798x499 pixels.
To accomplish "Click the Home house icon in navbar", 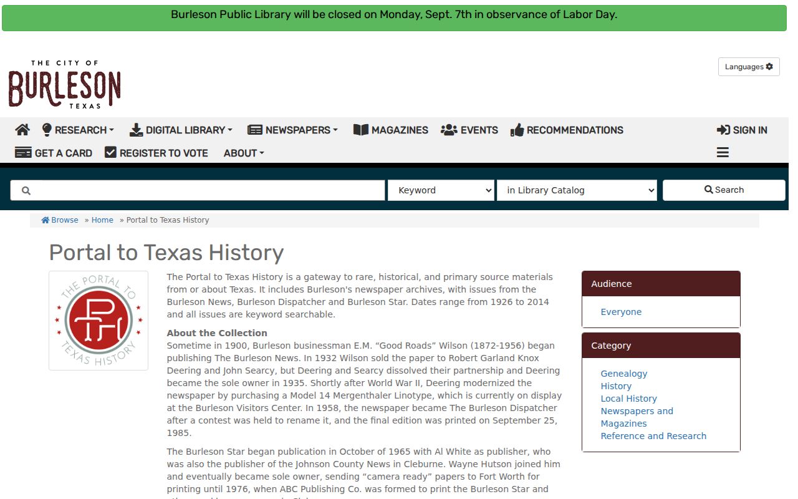I will 22,130.
